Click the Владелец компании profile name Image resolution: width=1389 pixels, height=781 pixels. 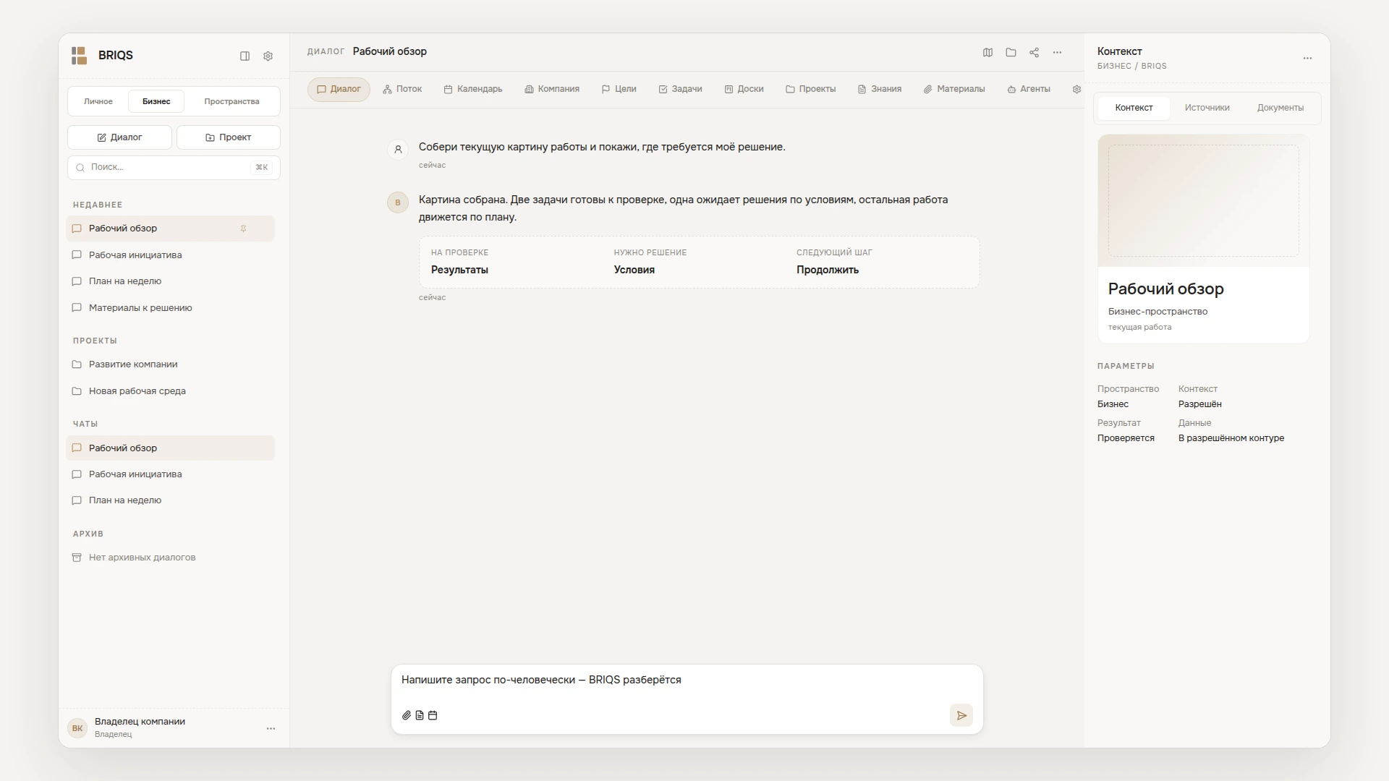point(140,722)
